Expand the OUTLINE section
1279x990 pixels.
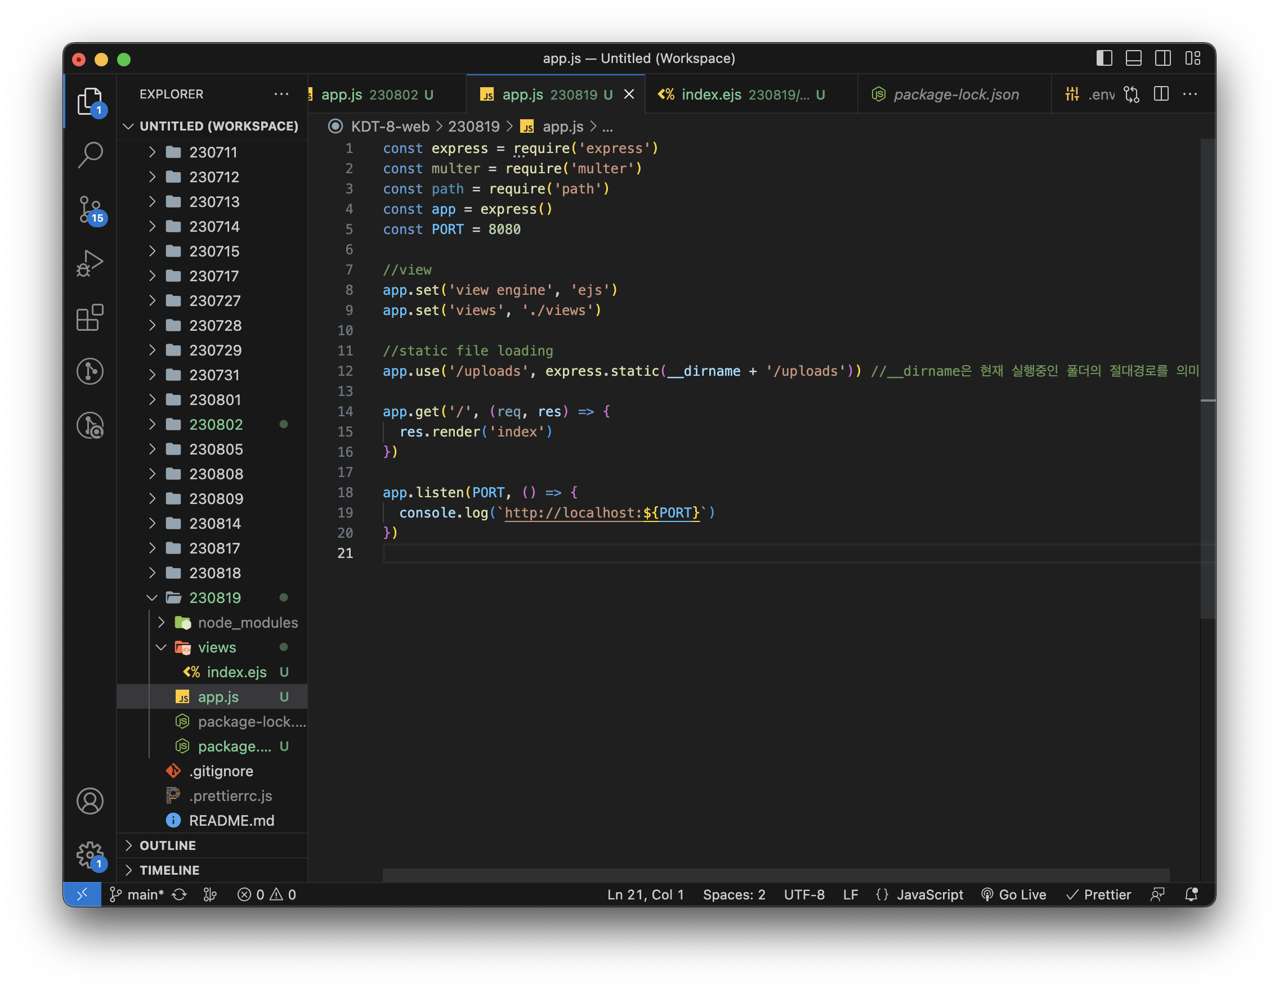point(212,845)
